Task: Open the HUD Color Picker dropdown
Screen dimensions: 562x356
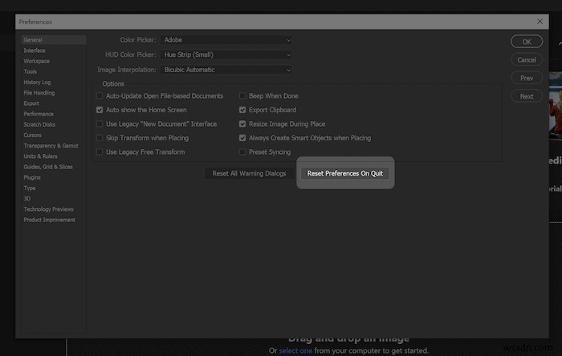Action: tap(227, 55)
